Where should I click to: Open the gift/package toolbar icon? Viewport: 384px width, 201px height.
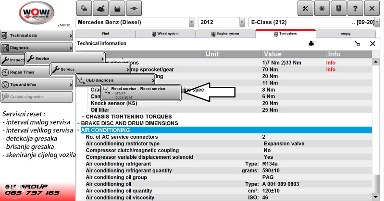pos(339,9)
